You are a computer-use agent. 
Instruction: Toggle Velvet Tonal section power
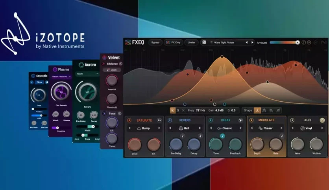(x=104, y=113)
